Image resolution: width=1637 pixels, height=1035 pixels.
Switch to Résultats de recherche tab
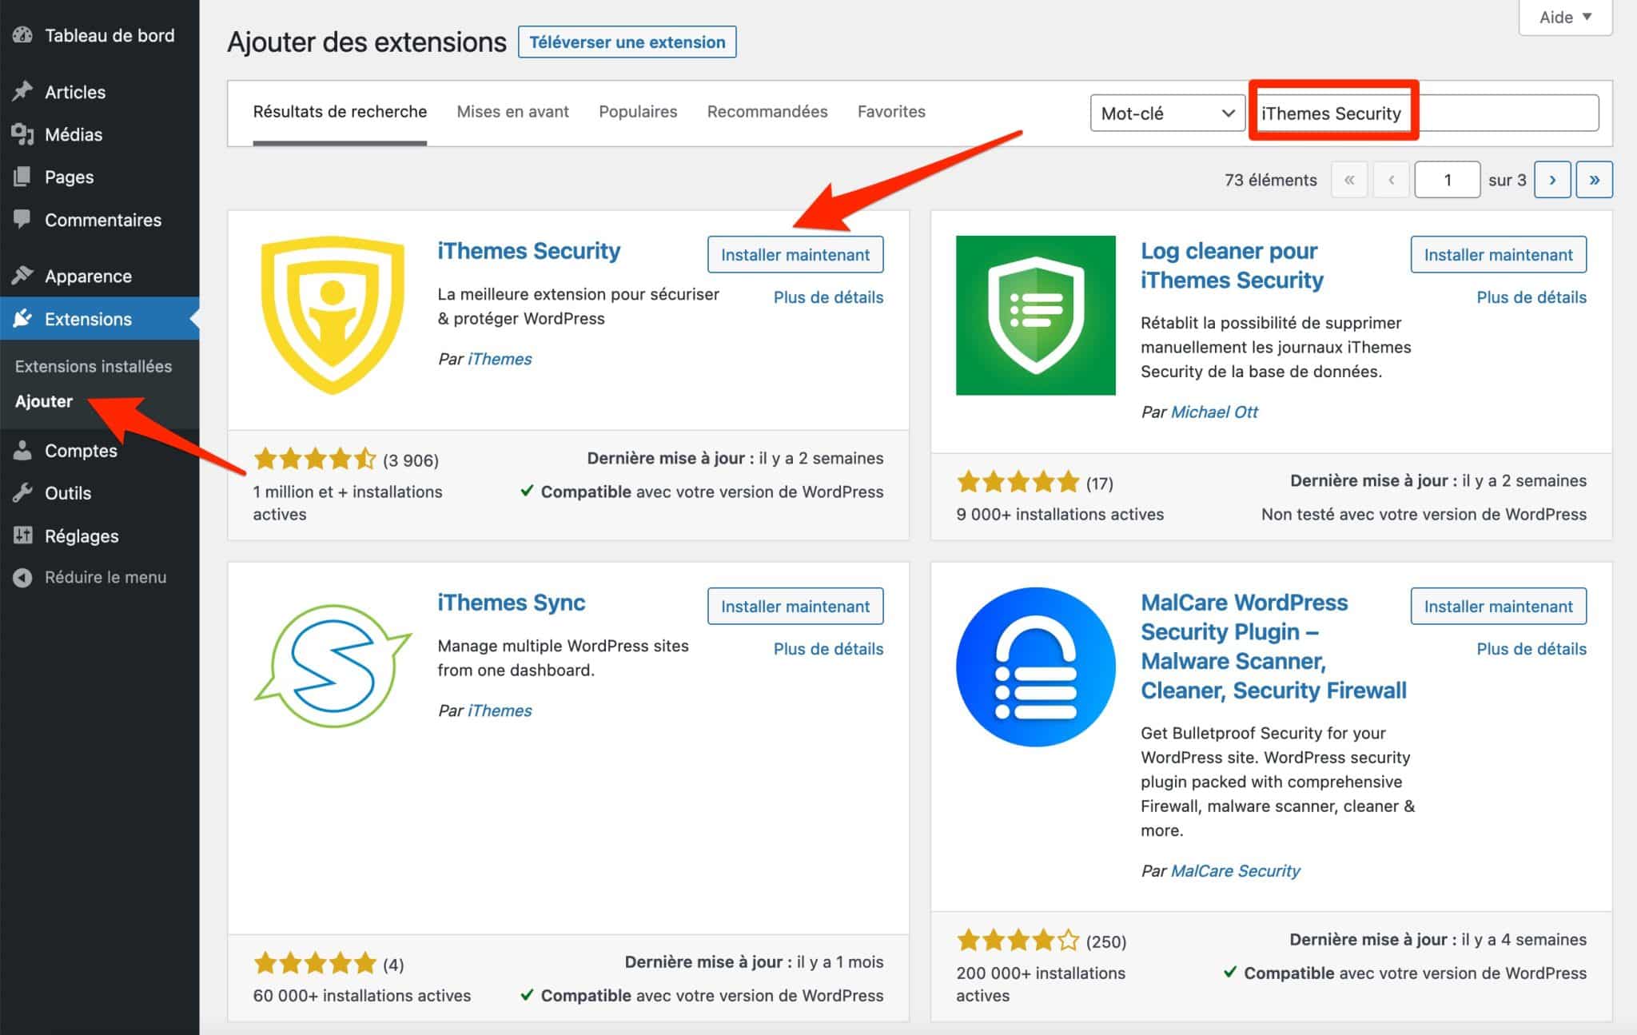point(340,112)
